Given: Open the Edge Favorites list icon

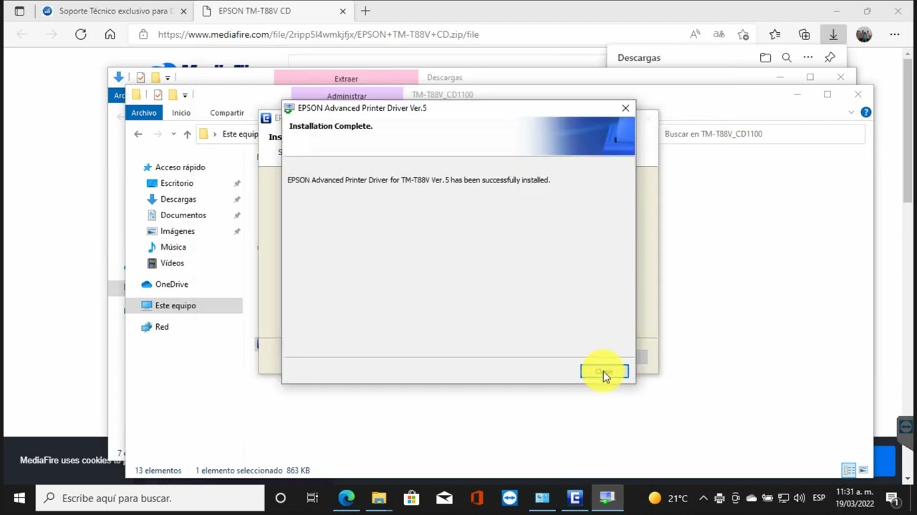Looking at the screenshot, I should click(774, 34).
